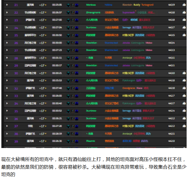Viewport: 188px width, 182px height.
Task: Toggle the expand arrow for rank 38
Action: tap(7, 133)
